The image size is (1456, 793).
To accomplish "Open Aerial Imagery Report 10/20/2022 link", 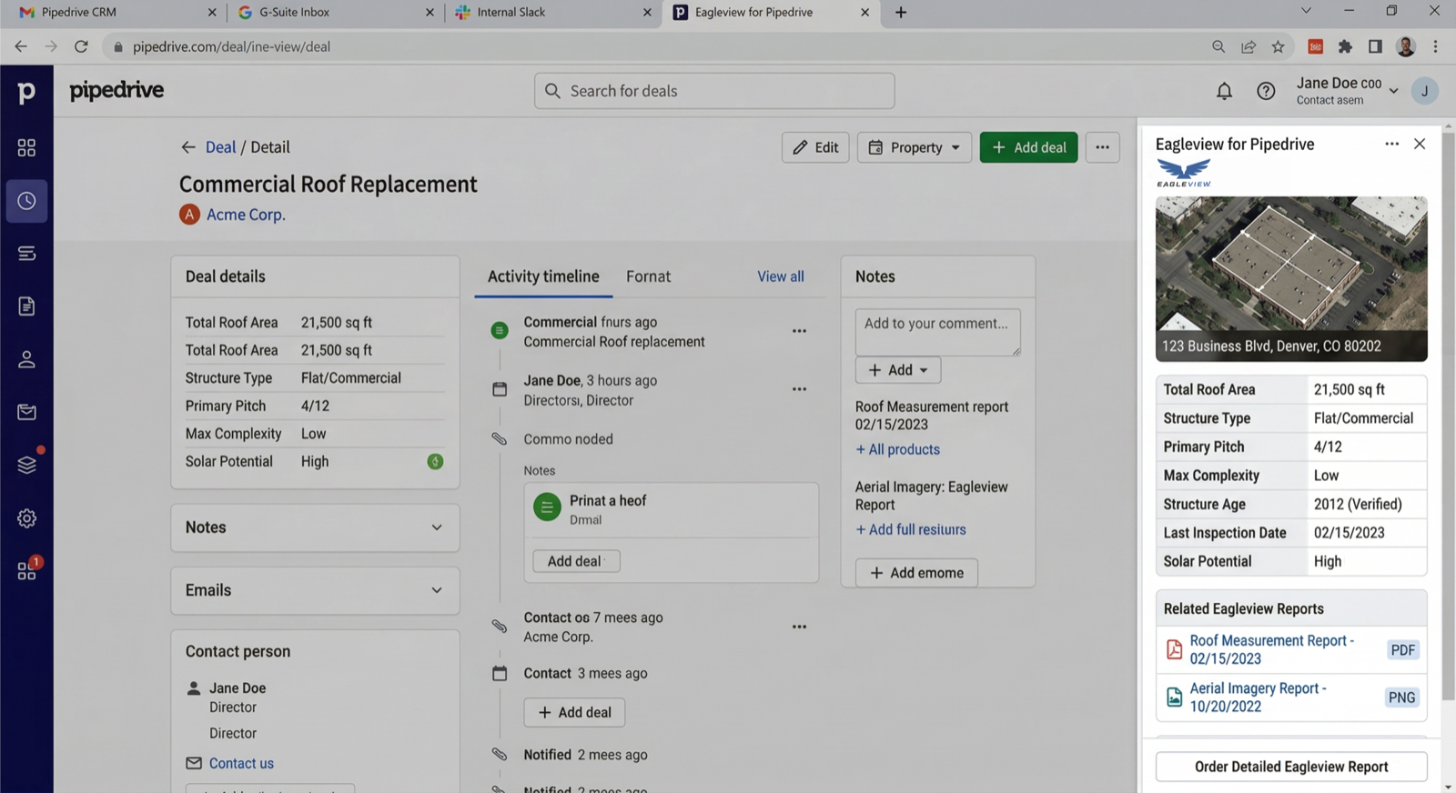I will [1258, 698].
